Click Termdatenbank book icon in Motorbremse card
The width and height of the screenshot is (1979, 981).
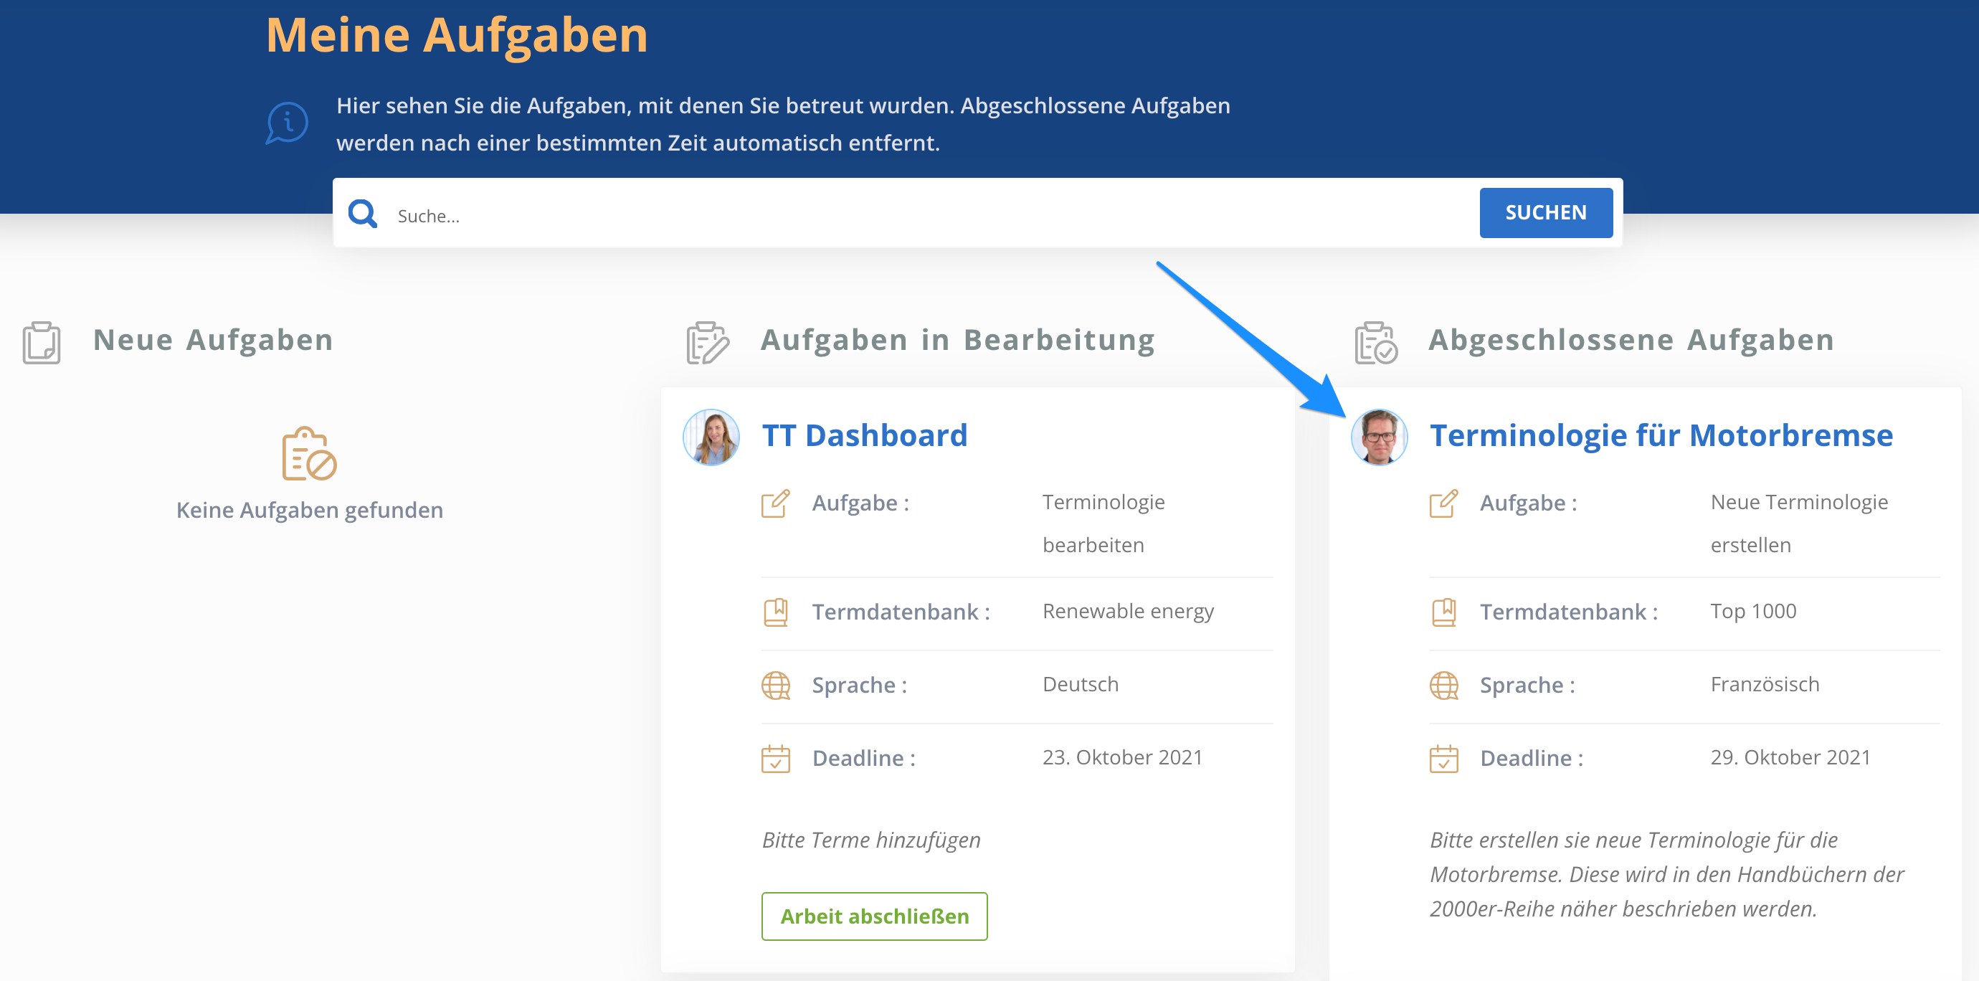tap(1443, 612)
